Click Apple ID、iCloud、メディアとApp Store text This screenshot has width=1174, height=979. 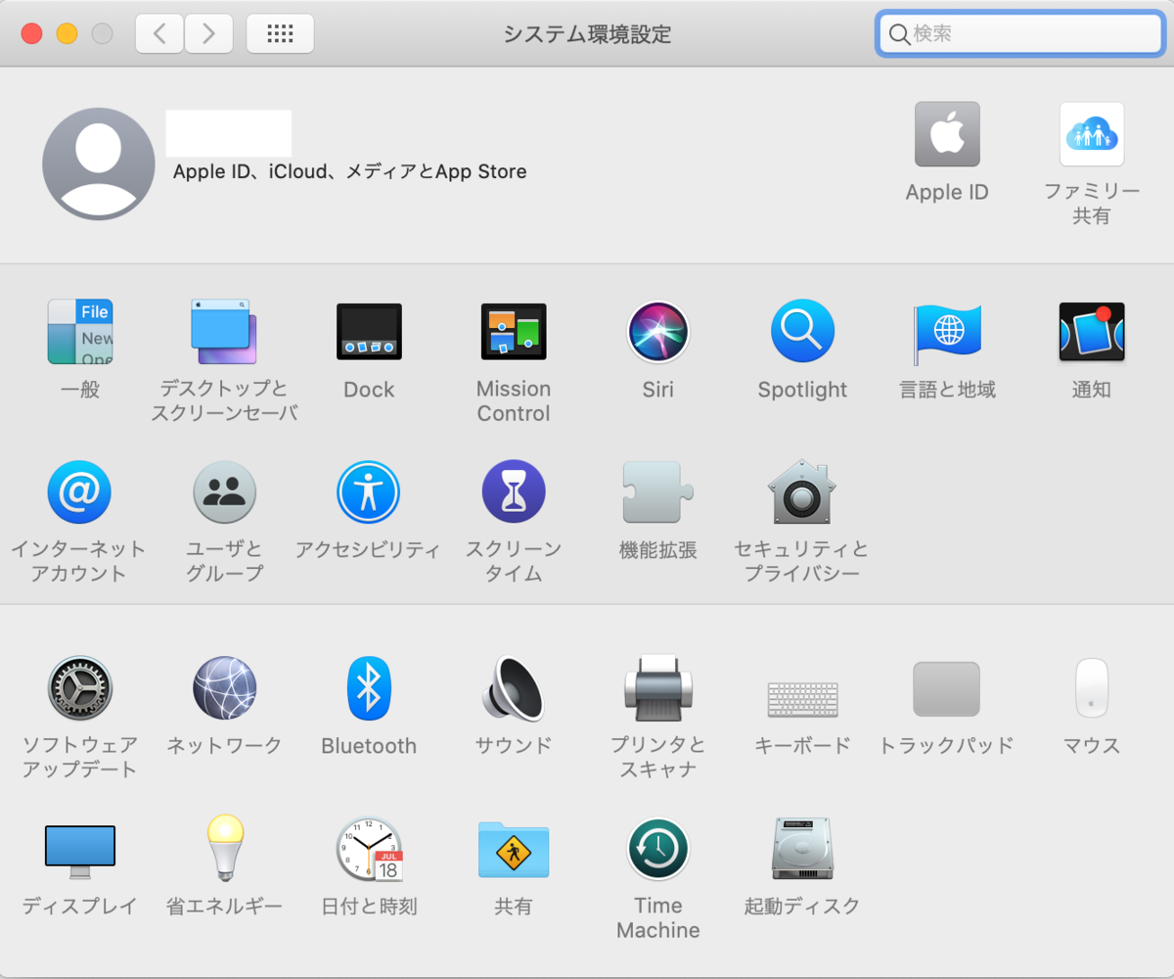349,171
